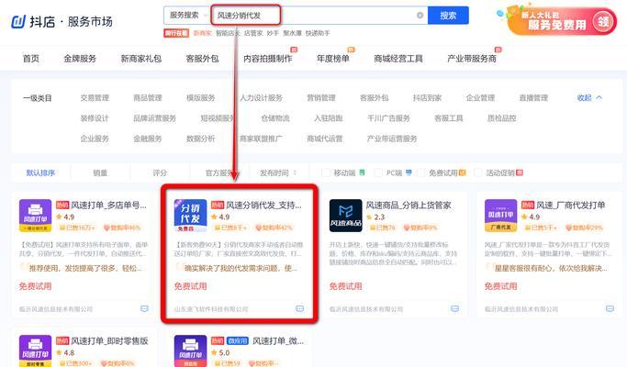Viewport: 627px width, 367px height.
Task: Collapse categories with 收起
Action: tap(589, 97)
